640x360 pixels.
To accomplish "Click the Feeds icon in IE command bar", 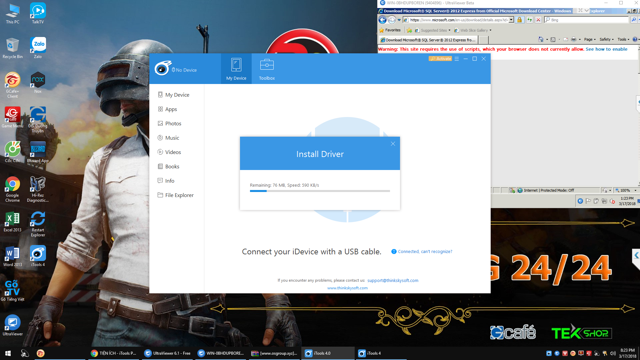I will 553,39.
